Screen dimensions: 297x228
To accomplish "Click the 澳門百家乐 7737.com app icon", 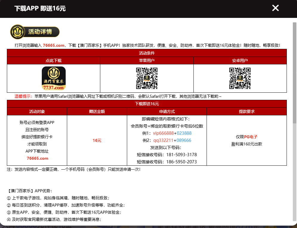I will [x=54, y=78].
